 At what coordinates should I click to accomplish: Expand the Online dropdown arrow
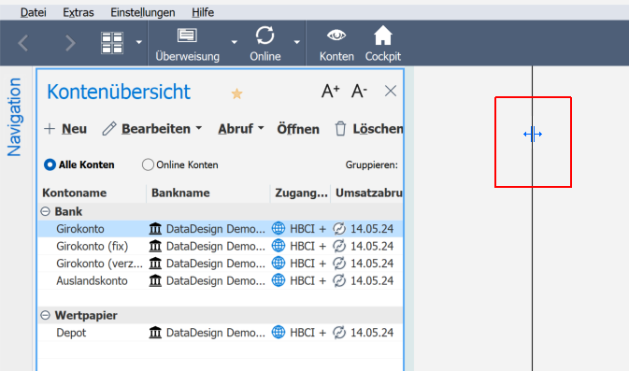tap(297, 42)
